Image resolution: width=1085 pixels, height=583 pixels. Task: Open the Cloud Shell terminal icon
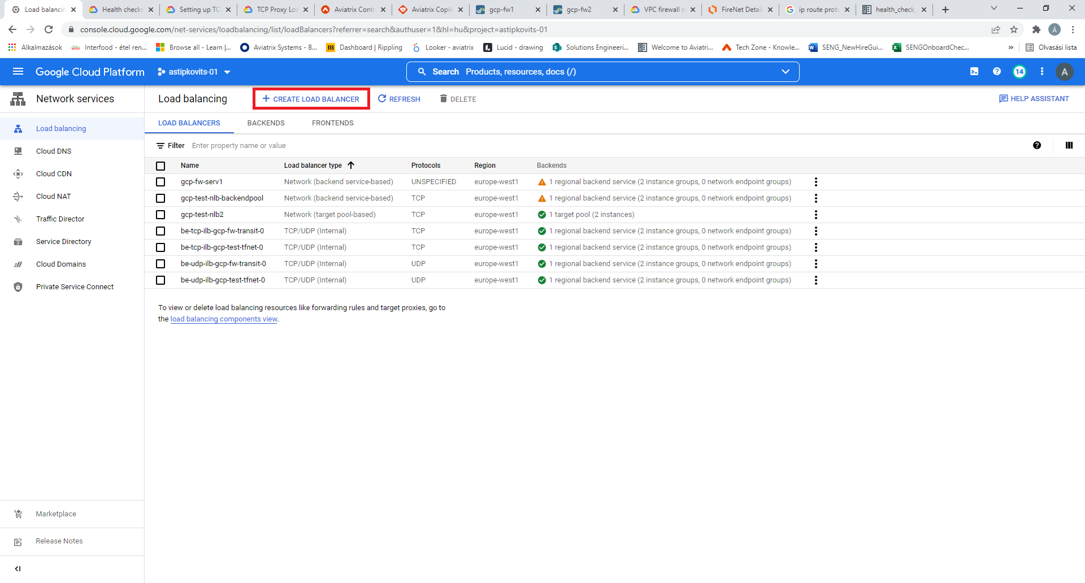tap(974, 72)
